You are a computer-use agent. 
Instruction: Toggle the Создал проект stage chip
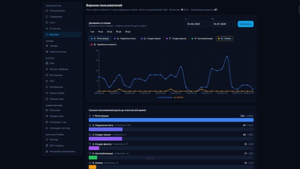point(151,38)
